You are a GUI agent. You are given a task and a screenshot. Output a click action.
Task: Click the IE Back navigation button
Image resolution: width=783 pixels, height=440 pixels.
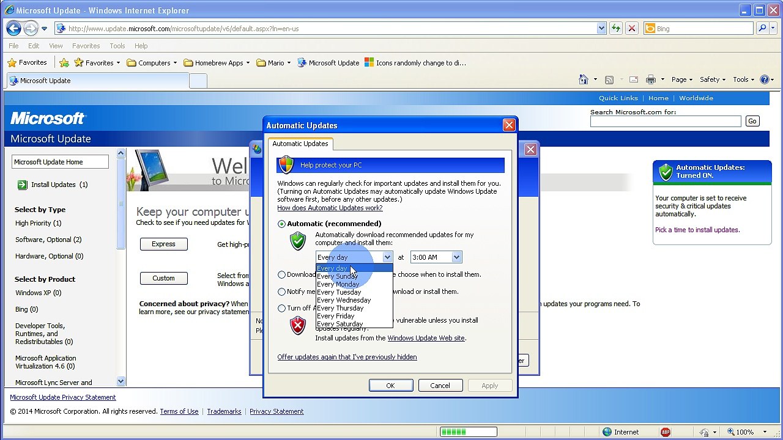point(13,28)
